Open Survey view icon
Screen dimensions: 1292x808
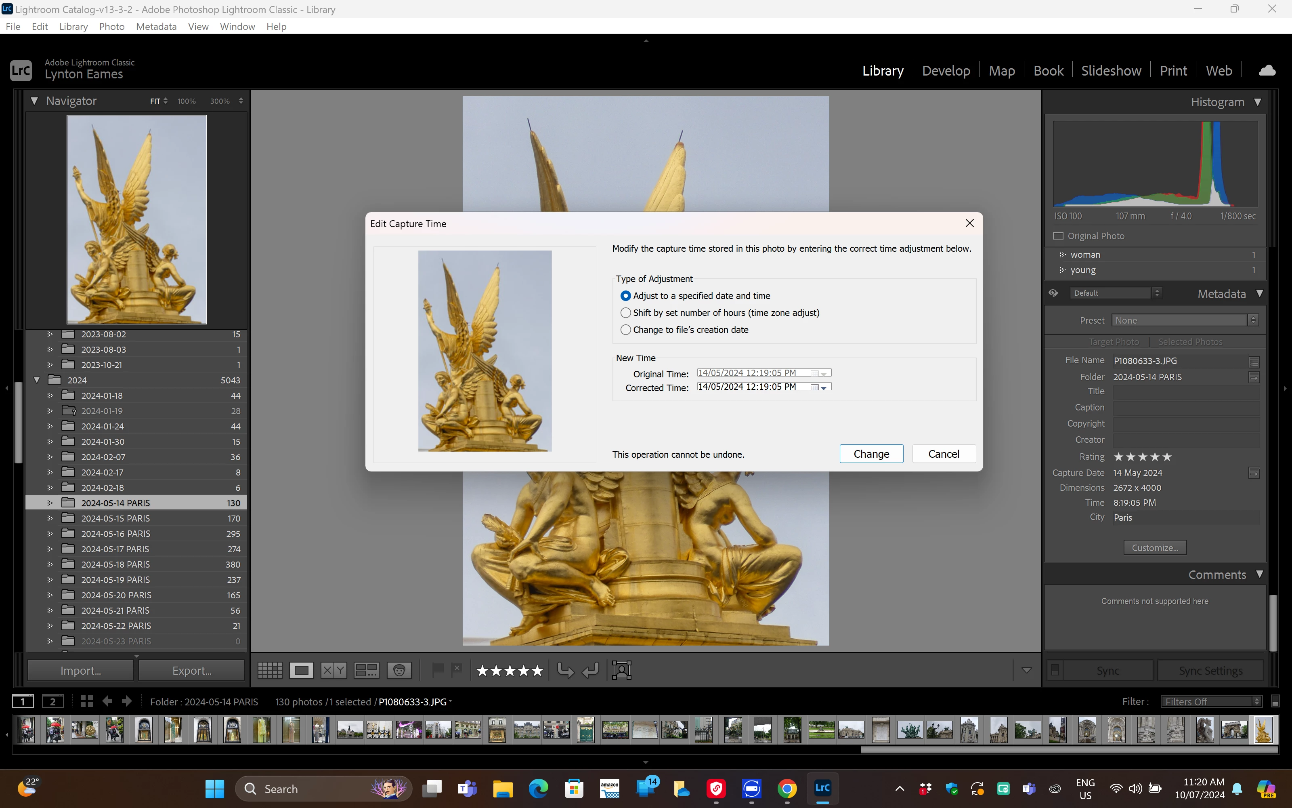tap(367, 670)
